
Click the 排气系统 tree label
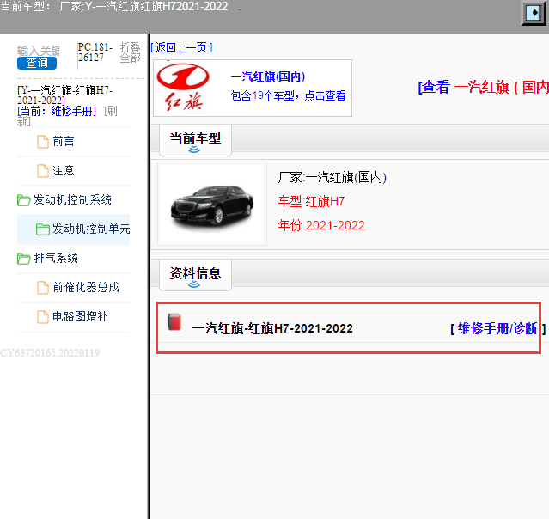coord(56,259)
